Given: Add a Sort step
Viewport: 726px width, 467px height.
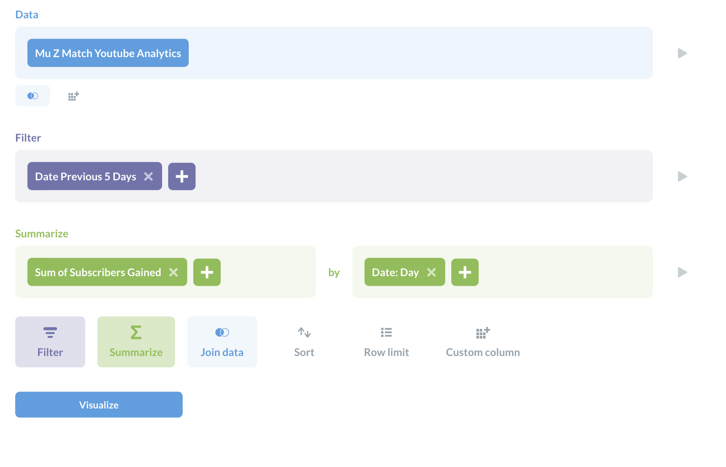Looking at the screenshot, I should 304,342.
